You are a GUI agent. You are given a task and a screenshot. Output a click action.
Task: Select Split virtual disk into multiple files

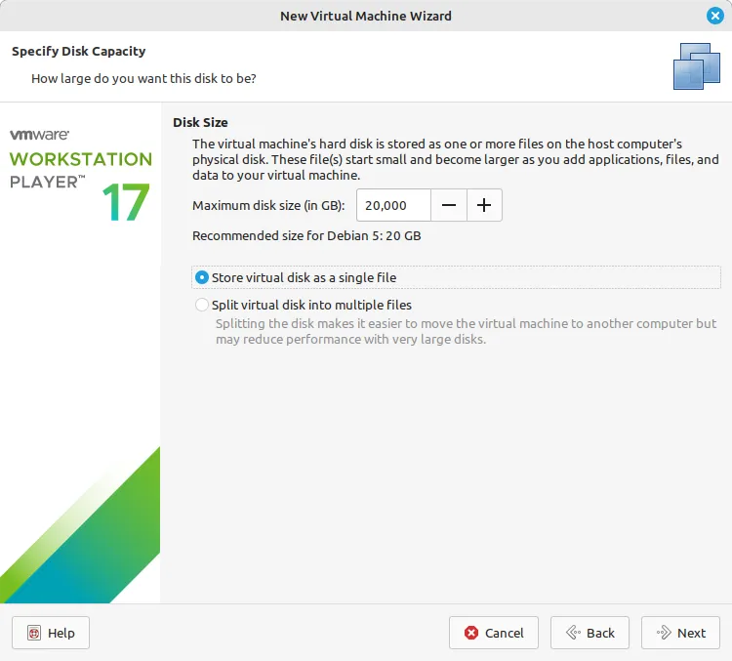pyautogui.click(x=304, y=305)
